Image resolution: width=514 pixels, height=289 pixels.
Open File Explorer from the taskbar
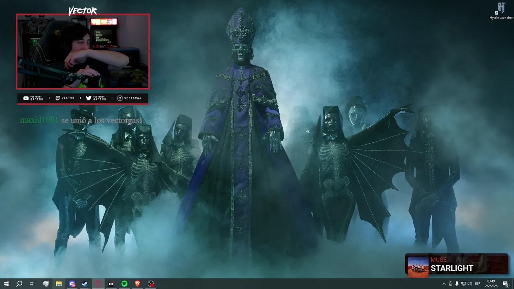[x=59, y=284]
